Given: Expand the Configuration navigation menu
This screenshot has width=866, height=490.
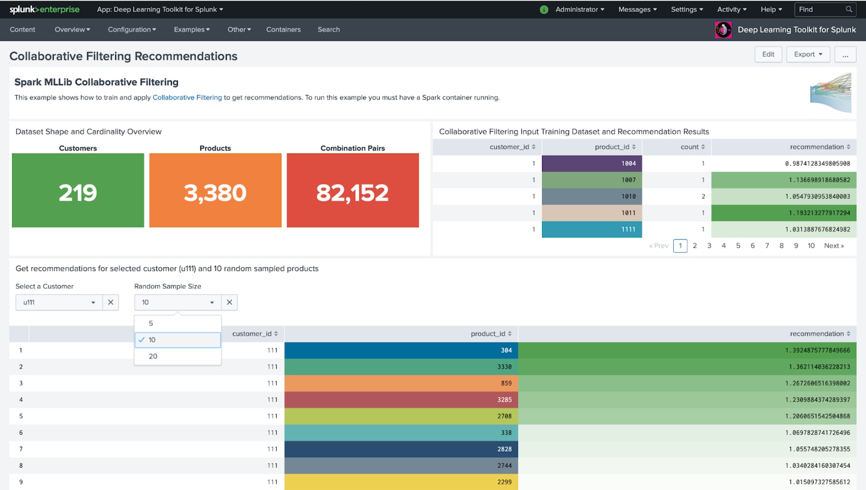Looking at the screenshot, I should click(132, 30).
